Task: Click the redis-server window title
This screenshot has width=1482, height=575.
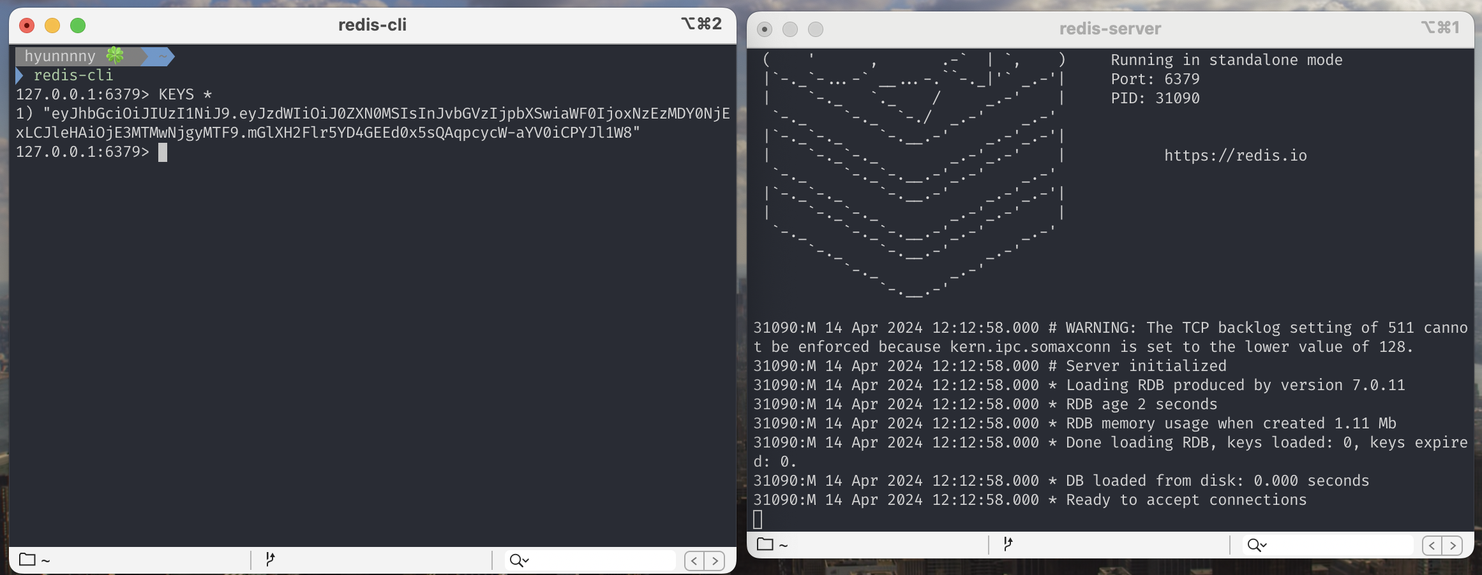Action: (1110, 29)
